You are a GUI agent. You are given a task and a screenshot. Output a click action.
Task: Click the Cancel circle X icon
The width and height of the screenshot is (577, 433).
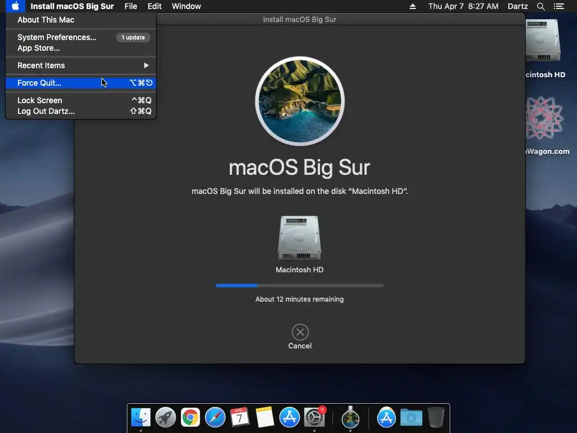coord(300,332)
